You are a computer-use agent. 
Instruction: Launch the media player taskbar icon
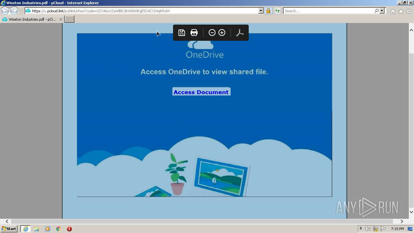(48, 229)
